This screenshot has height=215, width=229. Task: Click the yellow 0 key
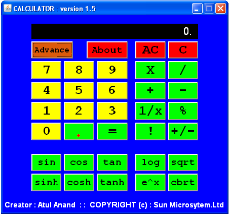pyautogui.click(x=46, y=131)
